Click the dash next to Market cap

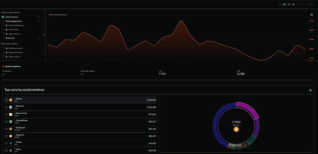(39, 38)
